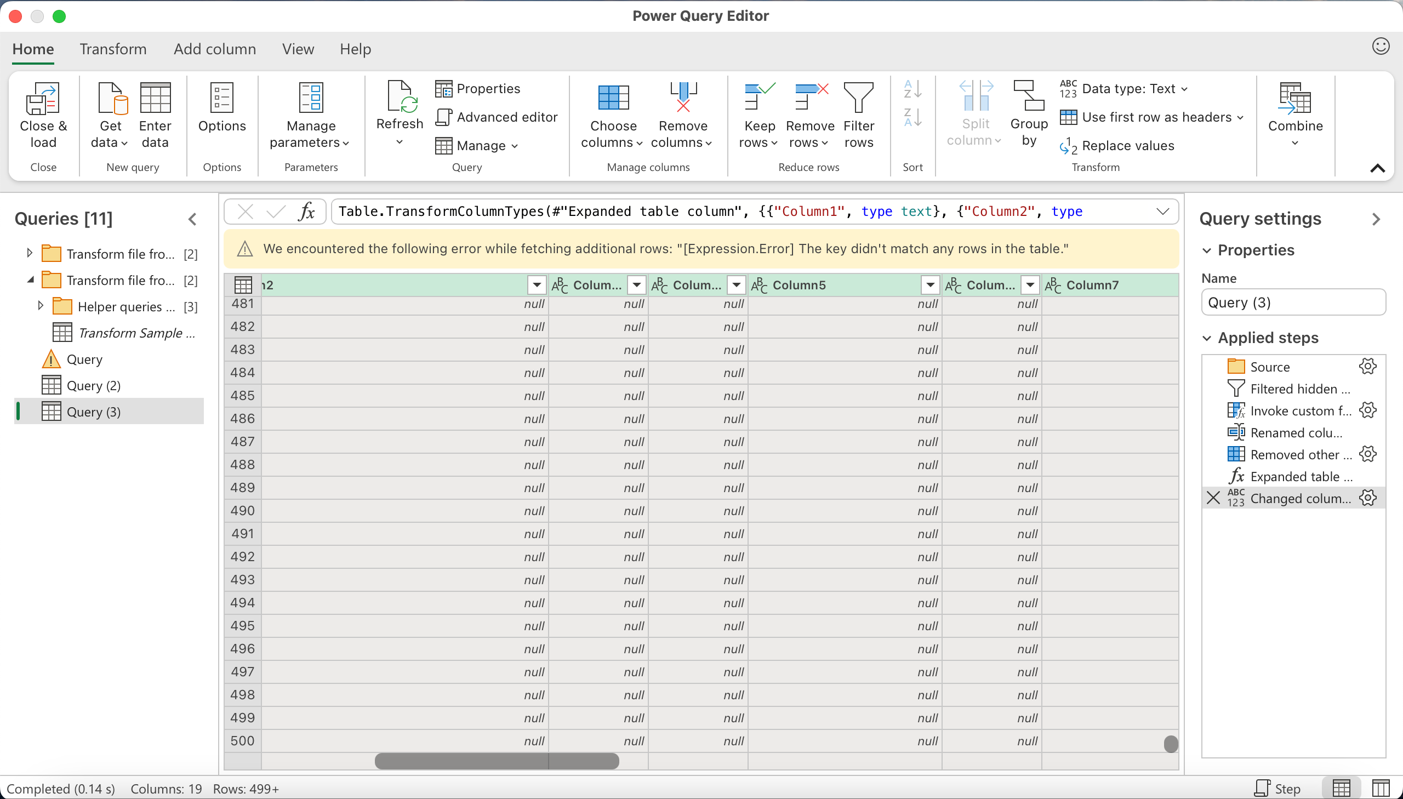Click the horizontal scrollbar thumb
1403x799 pixels.
coord(497,761)
